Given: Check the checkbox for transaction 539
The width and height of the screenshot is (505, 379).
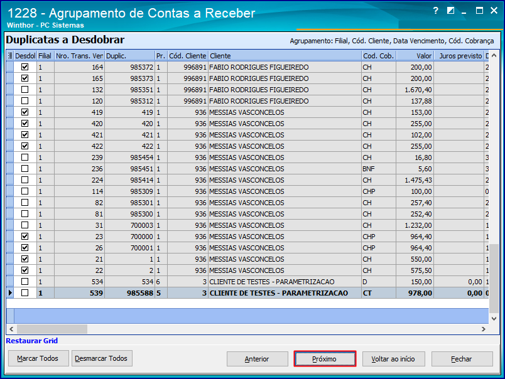Looking at the screenshot, I should [24, 293].
